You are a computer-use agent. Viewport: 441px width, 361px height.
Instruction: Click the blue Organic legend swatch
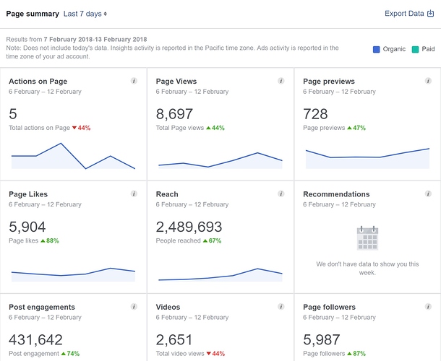377,49
